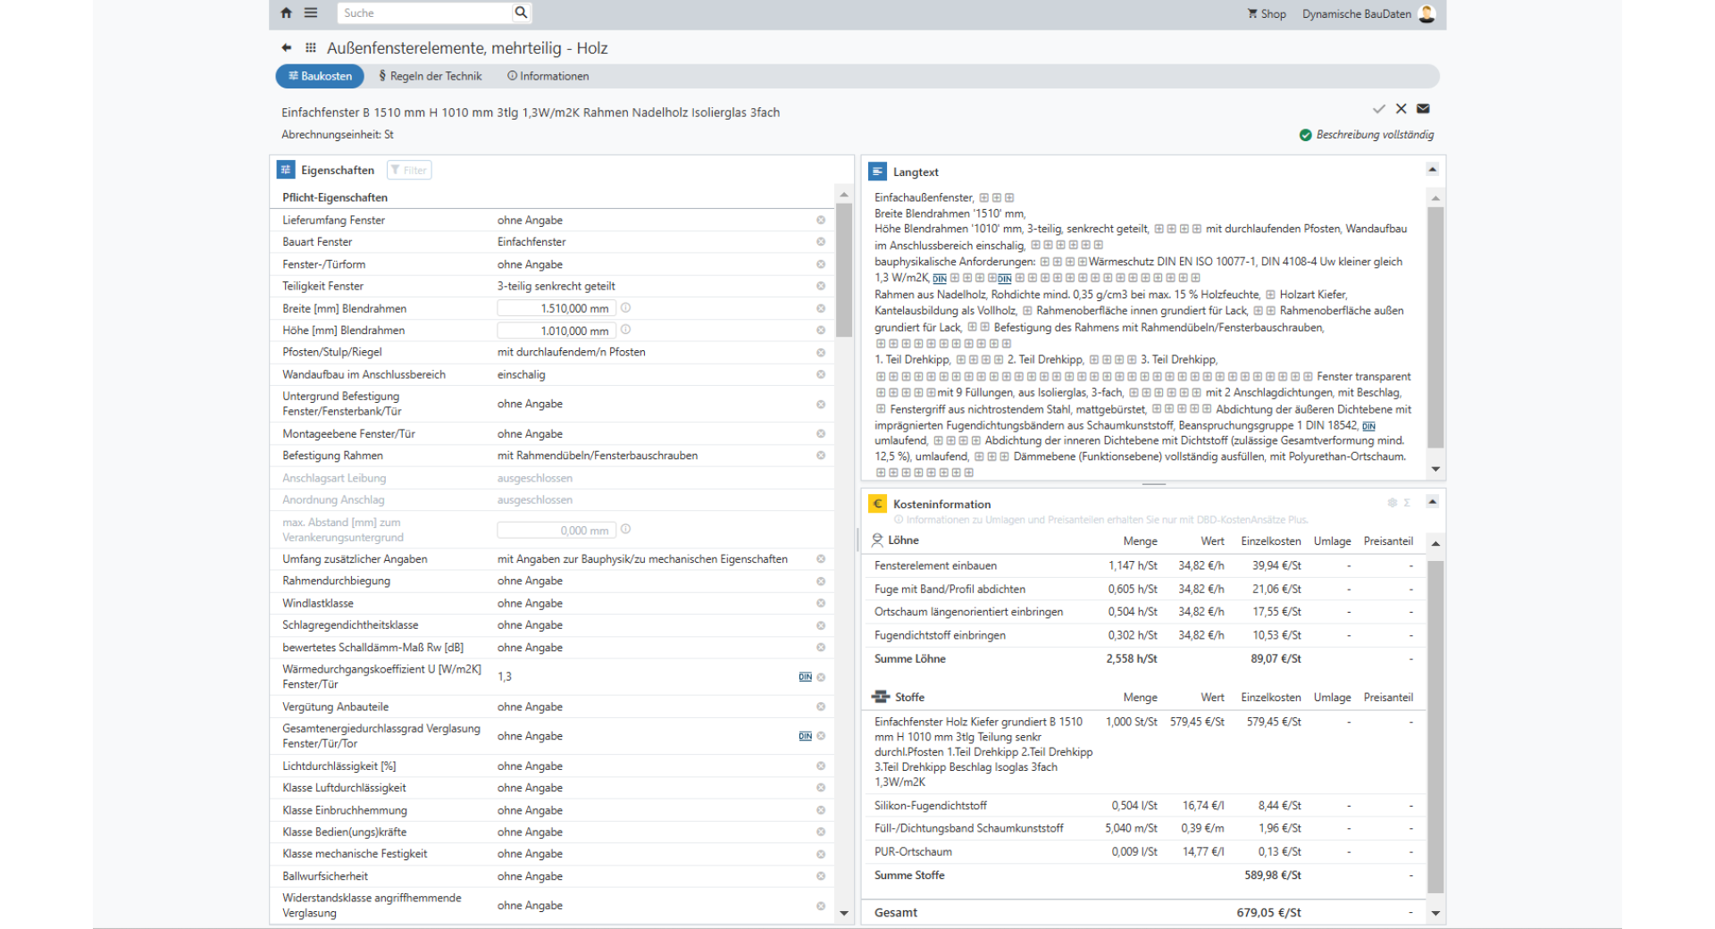Viewport: 1715px width, 929px height.
Task: Send description via the envelope icon
Action: click(x=1423, y=109)
